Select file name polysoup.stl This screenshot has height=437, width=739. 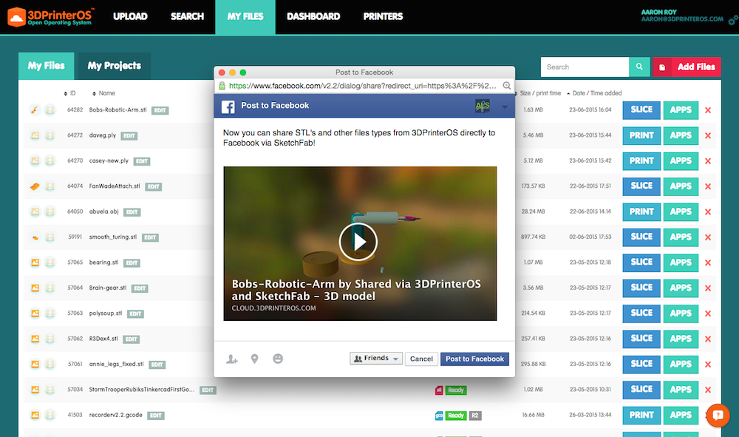tap(106, 313)
